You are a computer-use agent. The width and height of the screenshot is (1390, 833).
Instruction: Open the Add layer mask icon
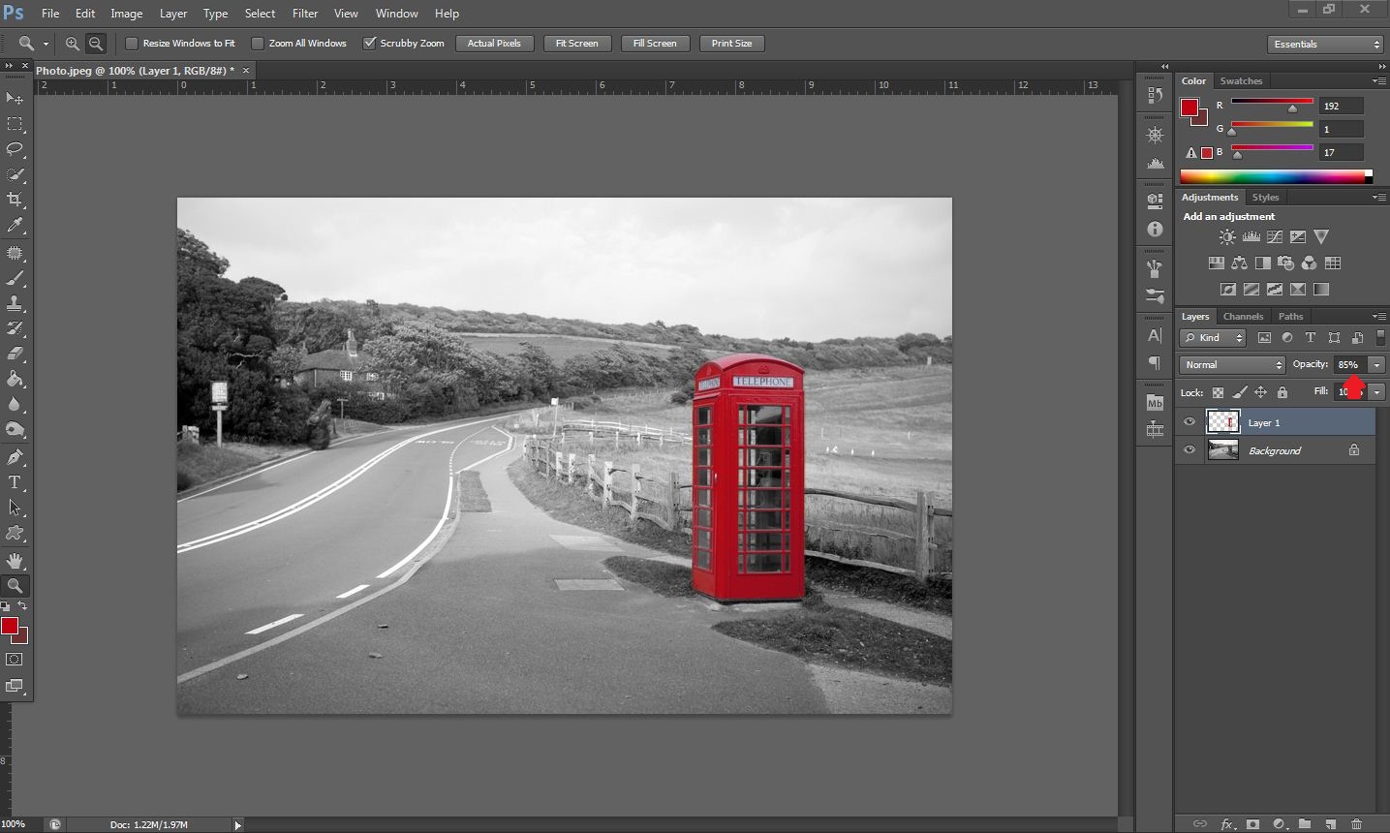(x=1252, y=824)
